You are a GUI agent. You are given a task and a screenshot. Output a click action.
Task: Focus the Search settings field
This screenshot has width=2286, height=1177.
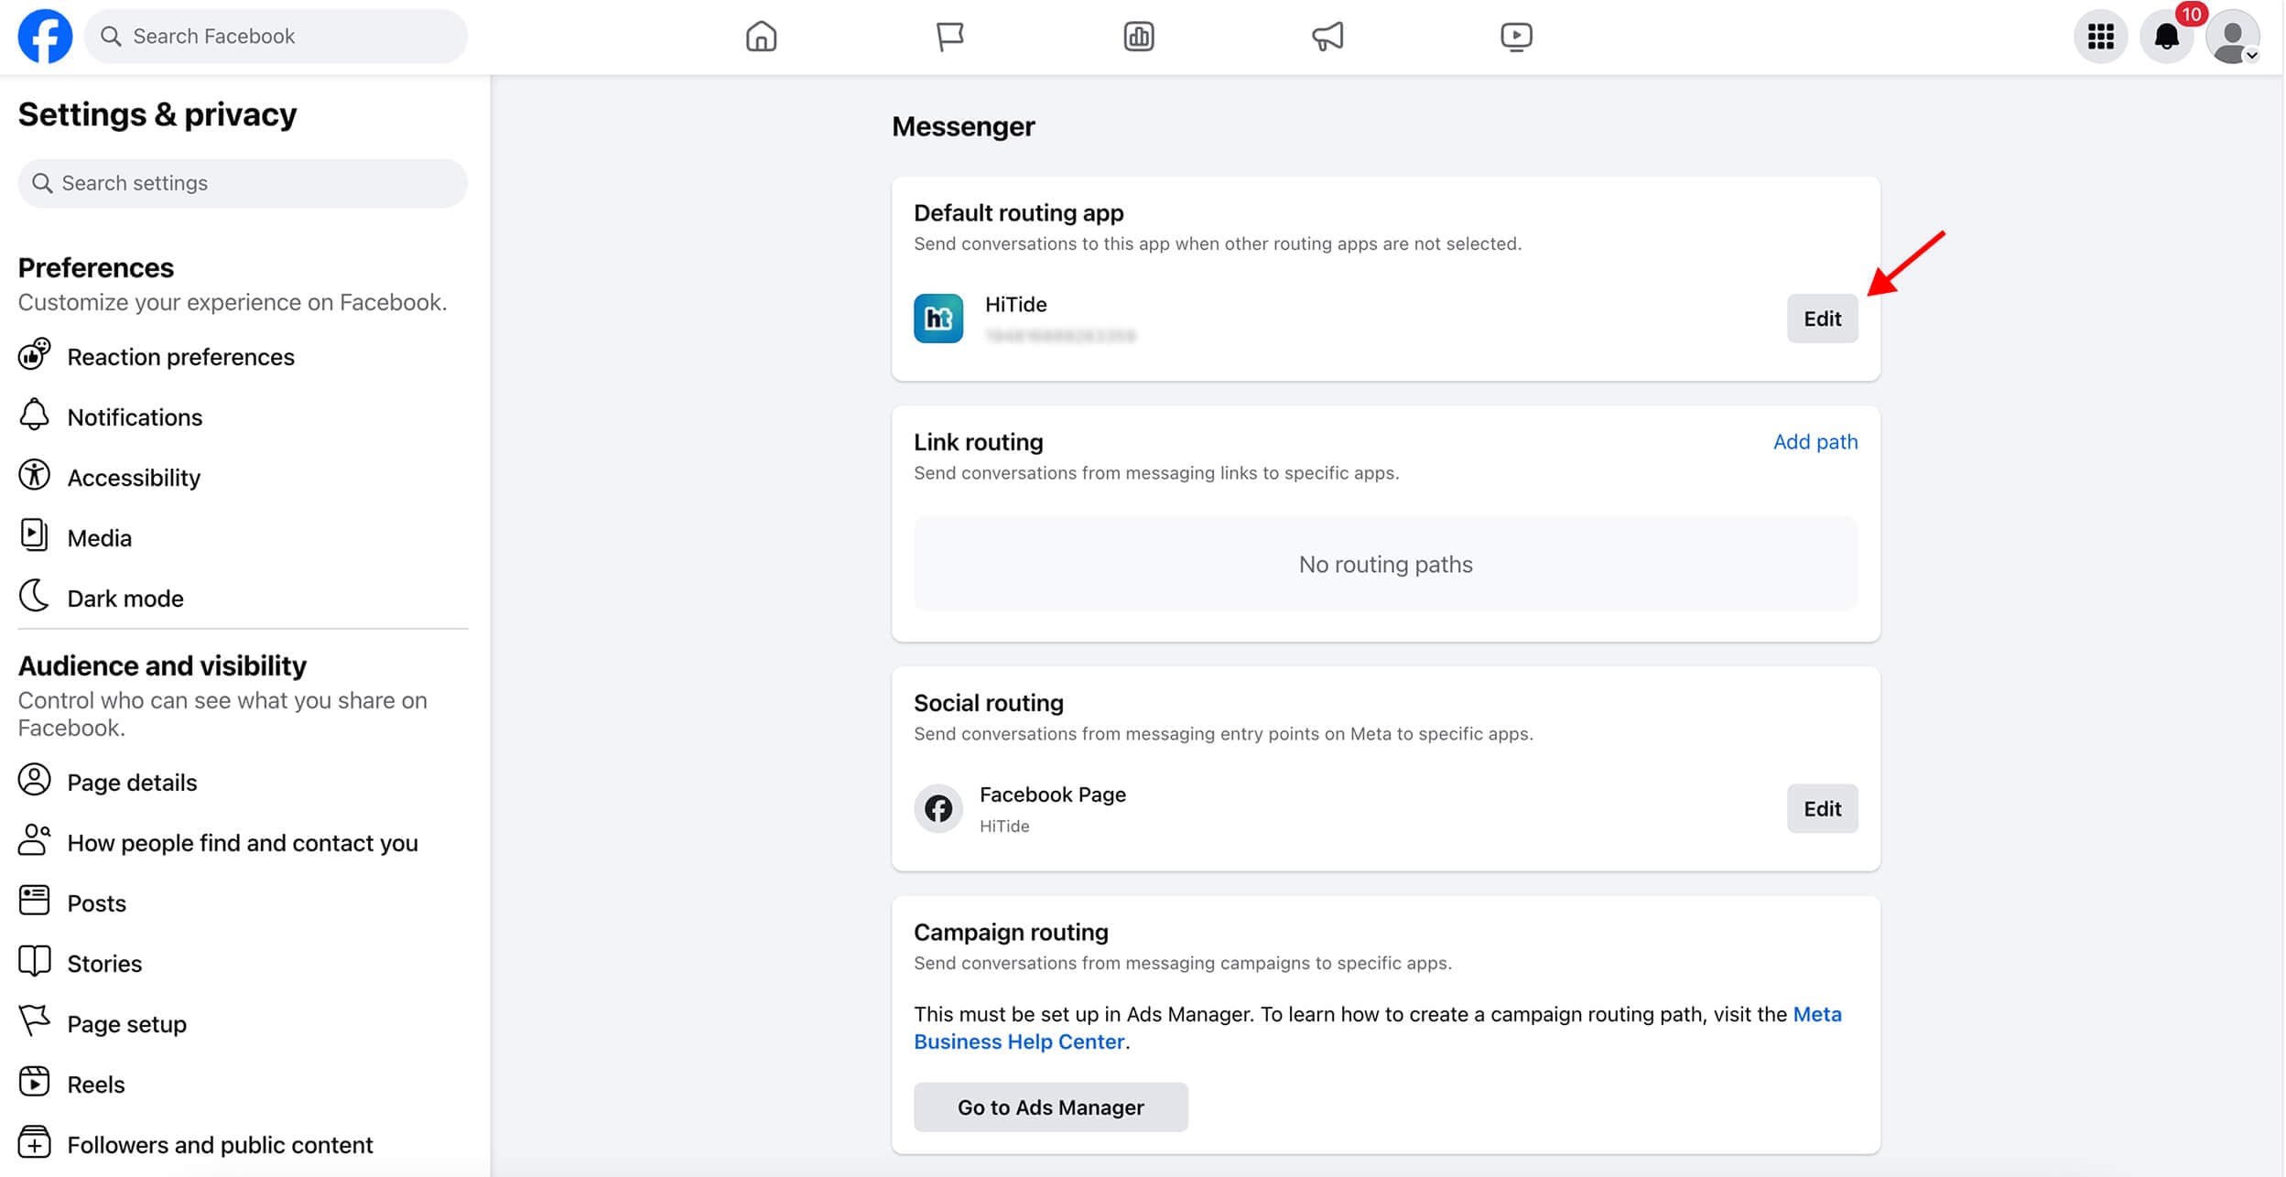point(243,183)
